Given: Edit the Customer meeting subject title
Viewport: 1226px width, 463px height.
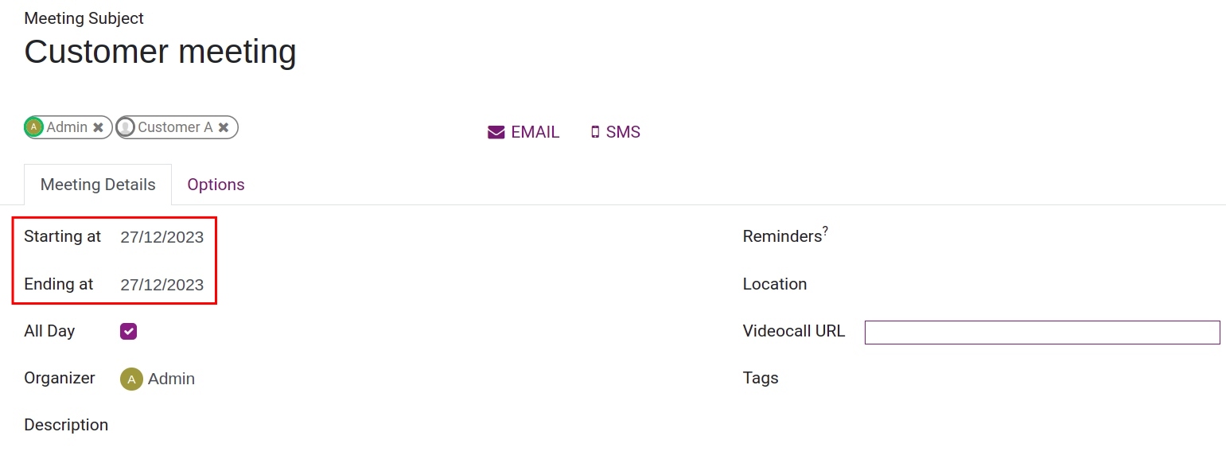Looking at the screenshot, I should click(161, 52).
